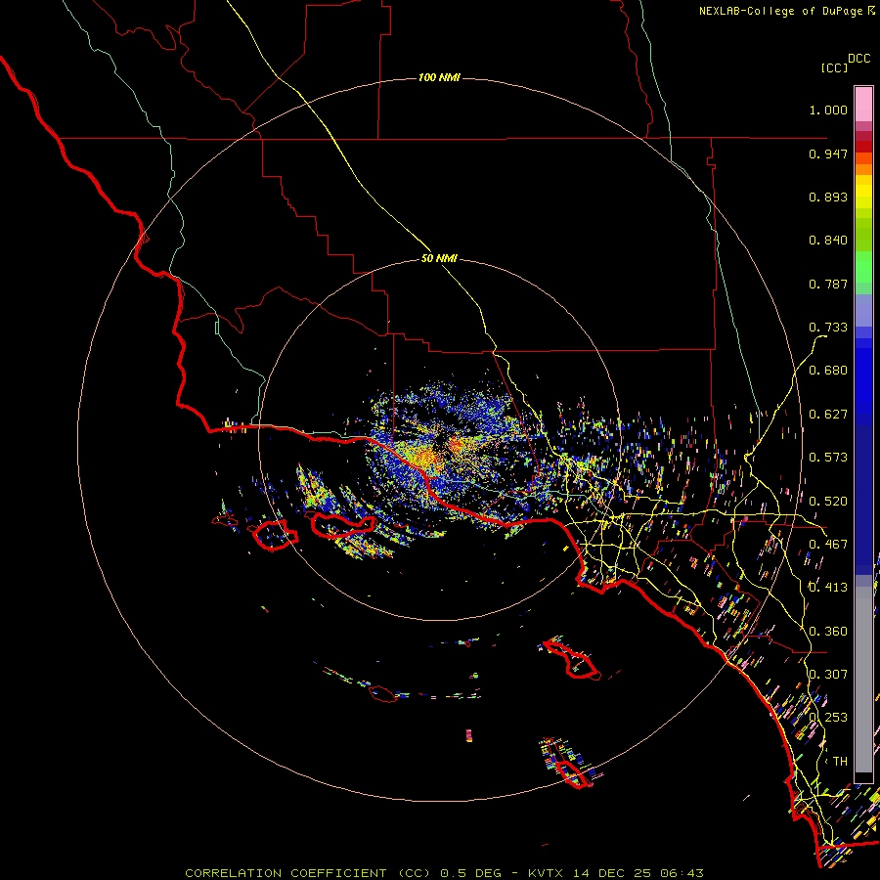Click the 50 NMI range ring label
Screen dimensions: 880x880
coord(439,258)
